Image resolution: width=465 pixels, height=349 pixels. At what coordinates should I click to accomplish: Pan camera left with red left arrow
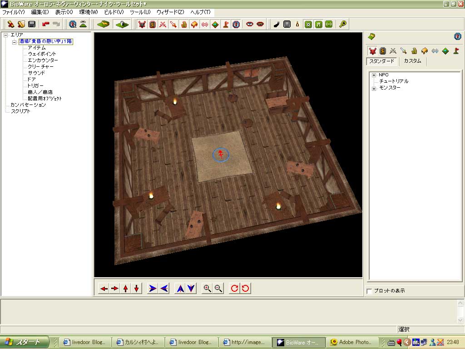coord(104,289)
